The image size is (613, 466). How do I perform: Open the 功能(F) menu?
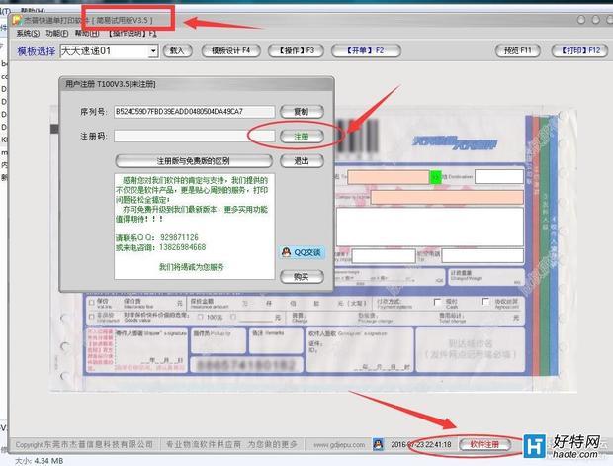[x=56, y=34]
